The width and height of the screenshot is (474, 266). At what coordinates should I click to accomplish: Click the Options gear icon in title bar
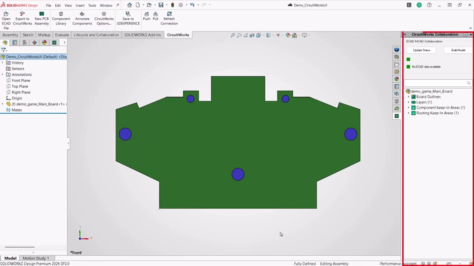tap(181, 5)
